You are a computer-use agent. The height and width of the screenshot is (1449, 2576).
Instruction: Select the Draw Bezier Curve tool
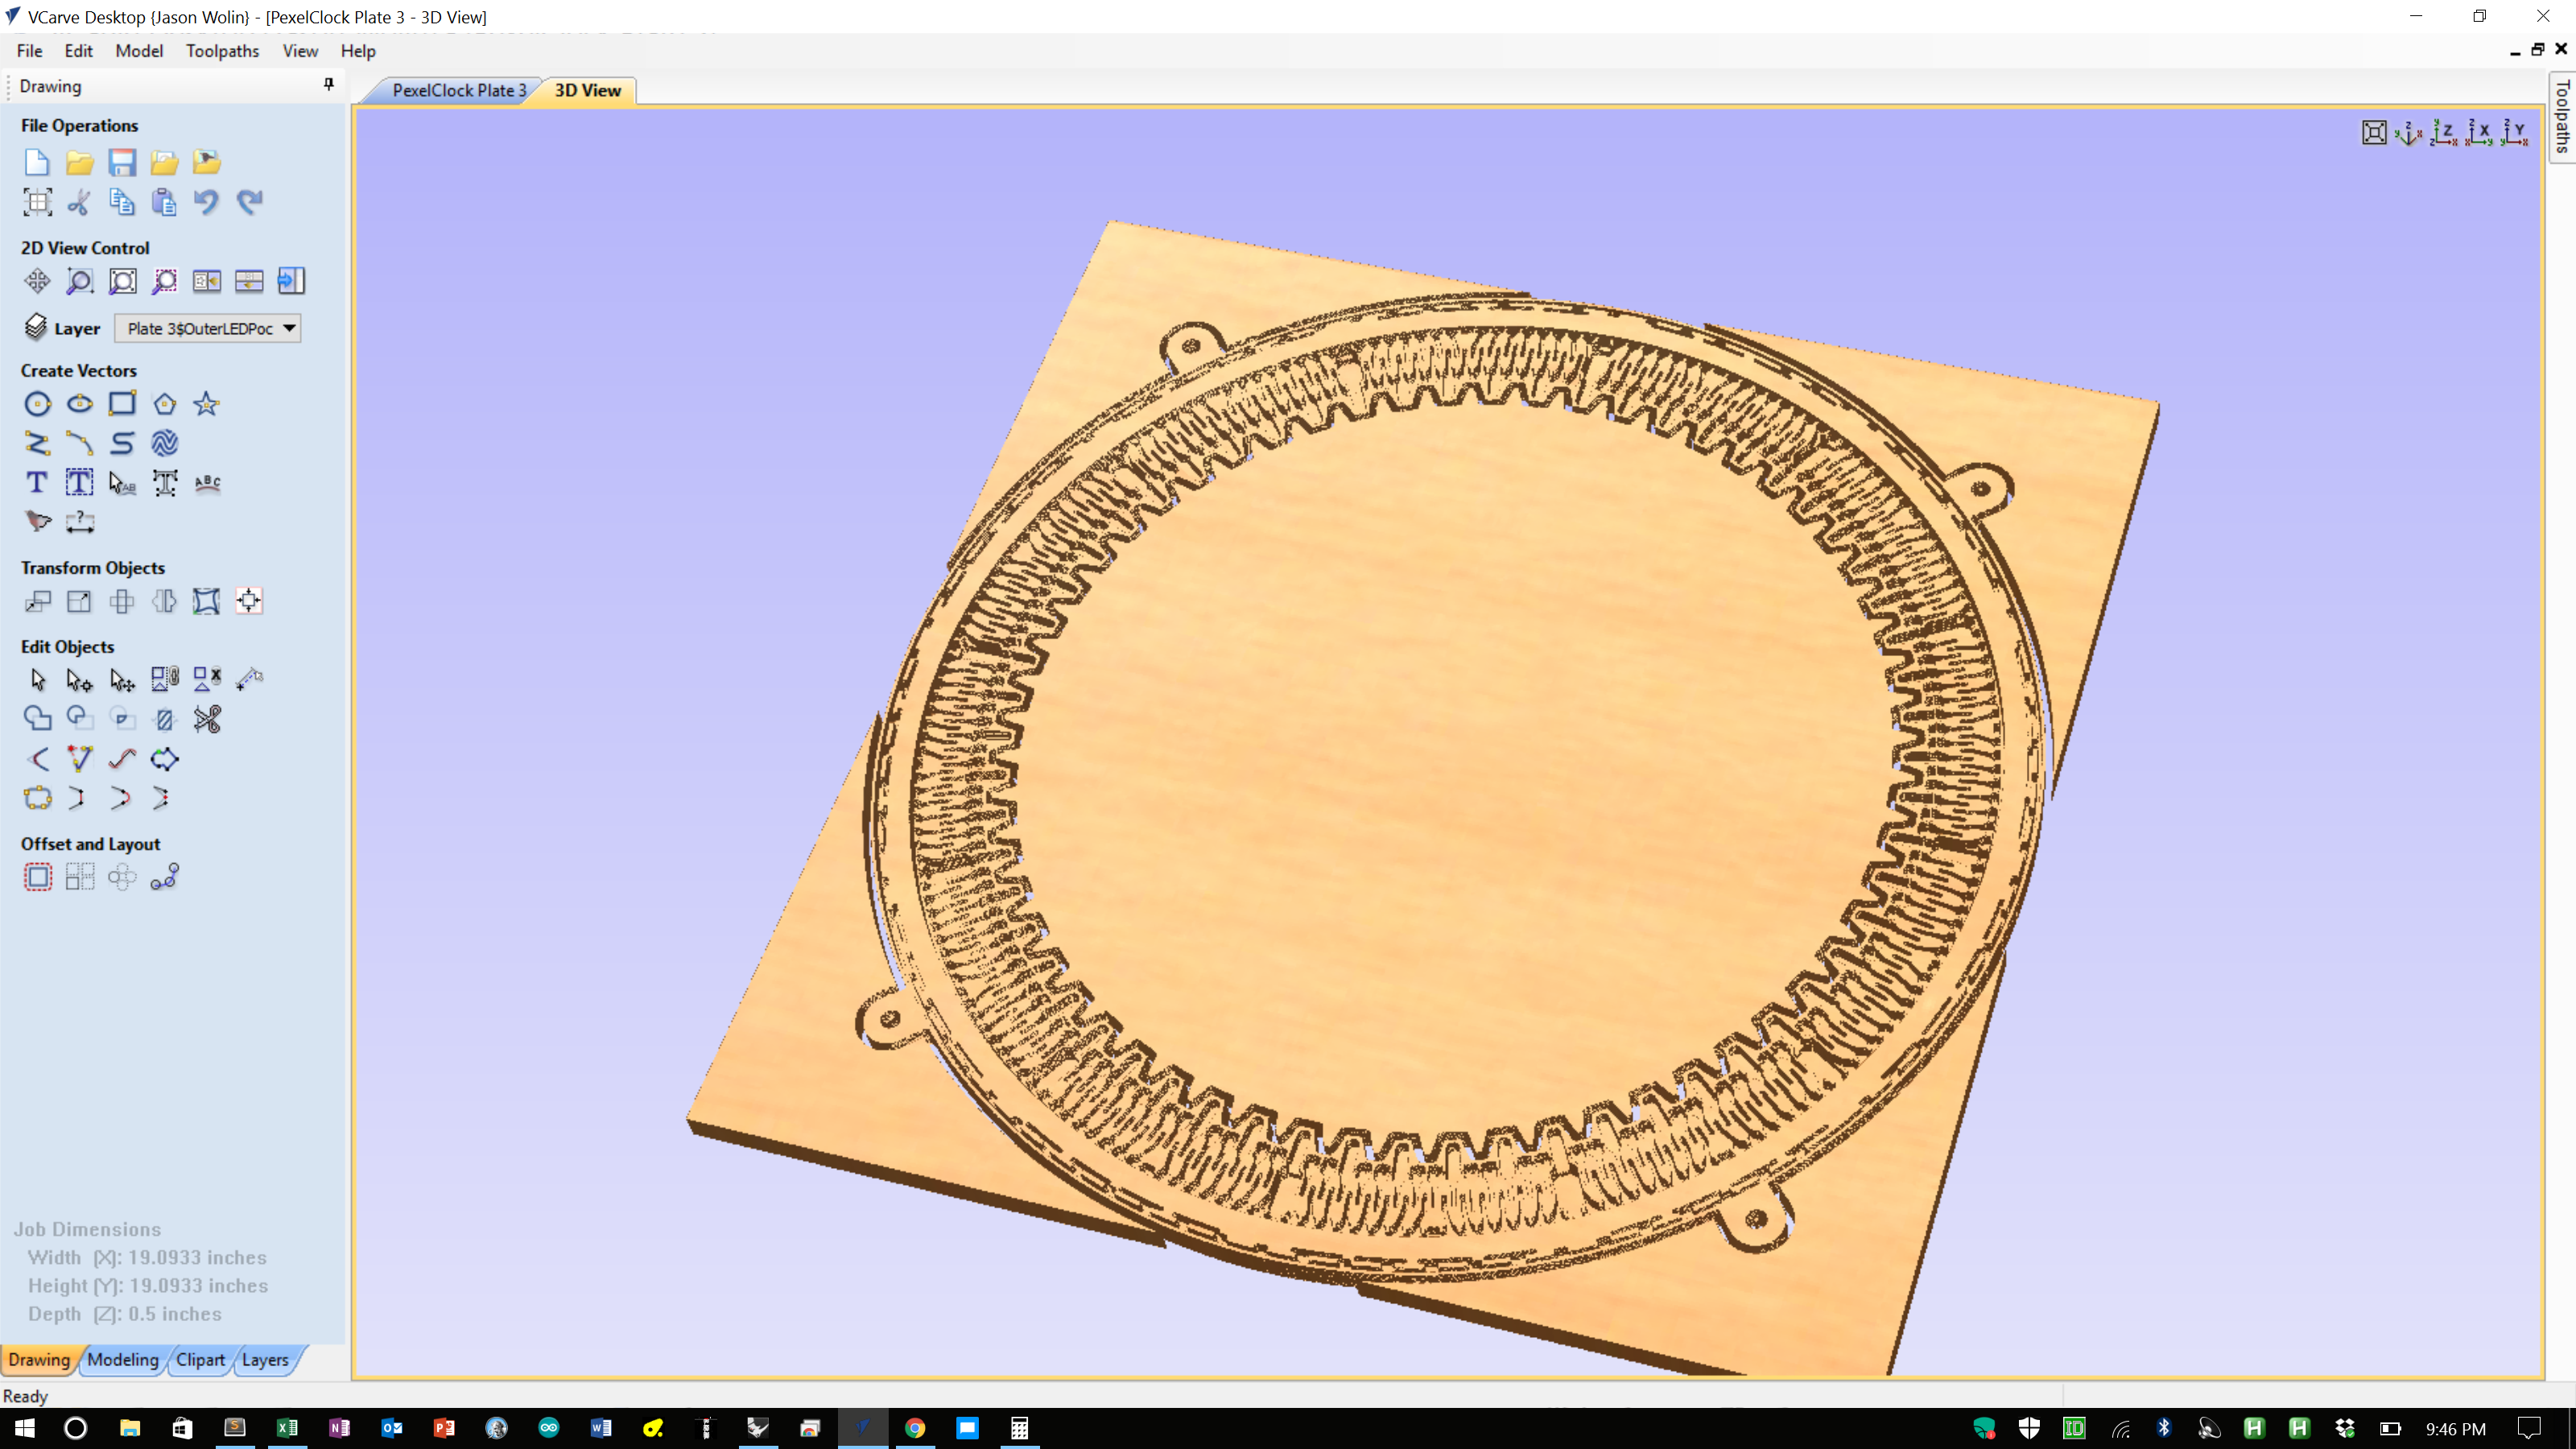(80, 444)
